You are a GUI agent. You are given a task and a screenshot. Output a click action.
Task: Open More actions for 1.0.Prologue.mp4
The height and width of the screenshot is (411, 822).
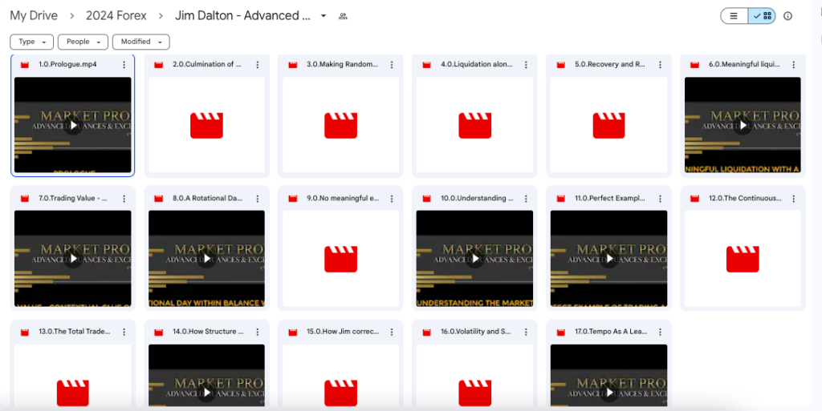point(124,65)
